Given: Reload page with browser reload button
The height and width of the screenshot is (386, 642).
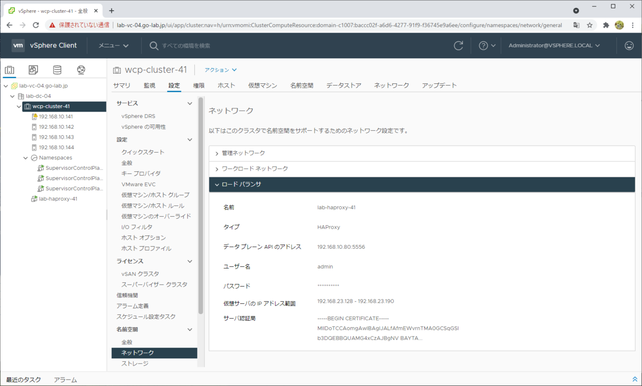Looking at the screenshot, I should (36, 25).
